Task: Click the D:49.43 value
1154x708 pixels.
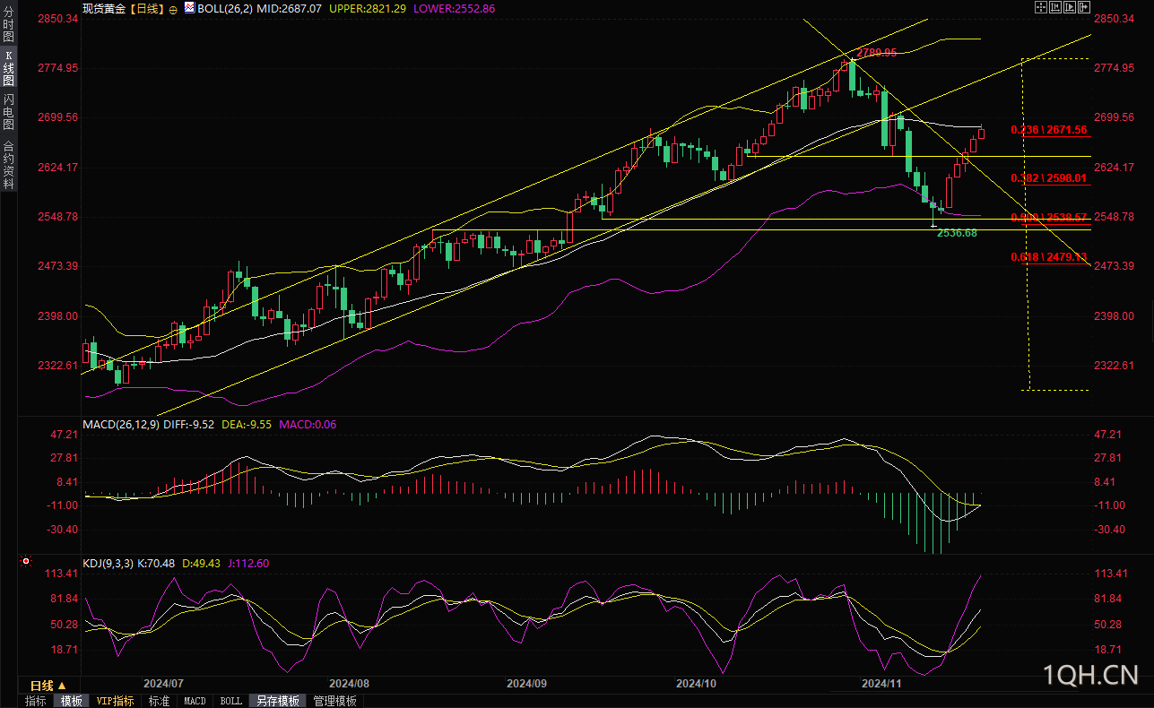Action: pyautogui.click(x=202, y=564)
